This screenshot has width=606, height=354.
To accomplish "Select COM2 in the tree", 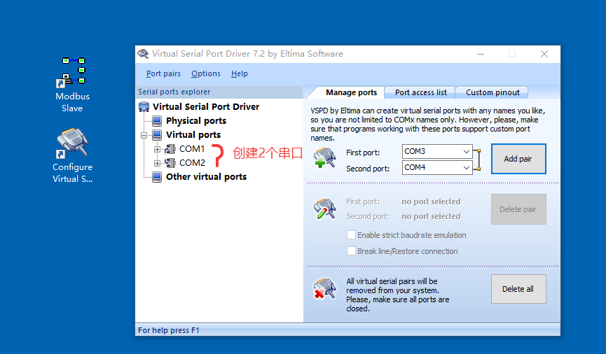I will click(192, 163).
